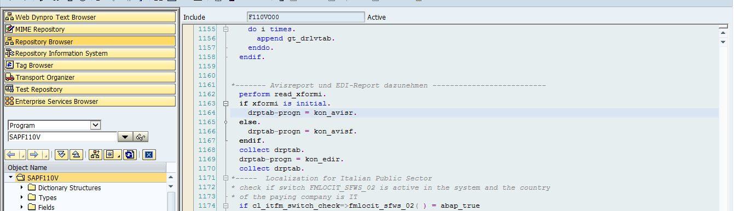Click the display superordinate object list icon
Screen dimensions: 734x211
point(95,155)
